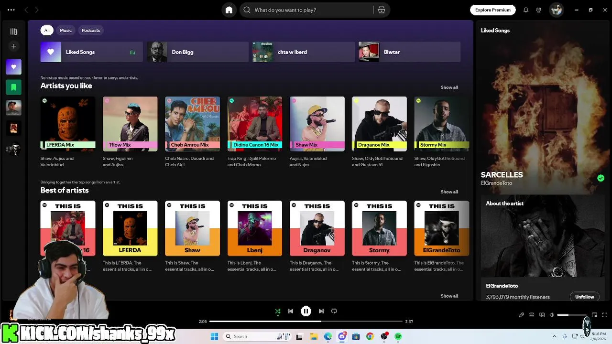Open the Cheb Amrou Mix card
The height and width of the screenshot is (344, 612).
(192, 132)
